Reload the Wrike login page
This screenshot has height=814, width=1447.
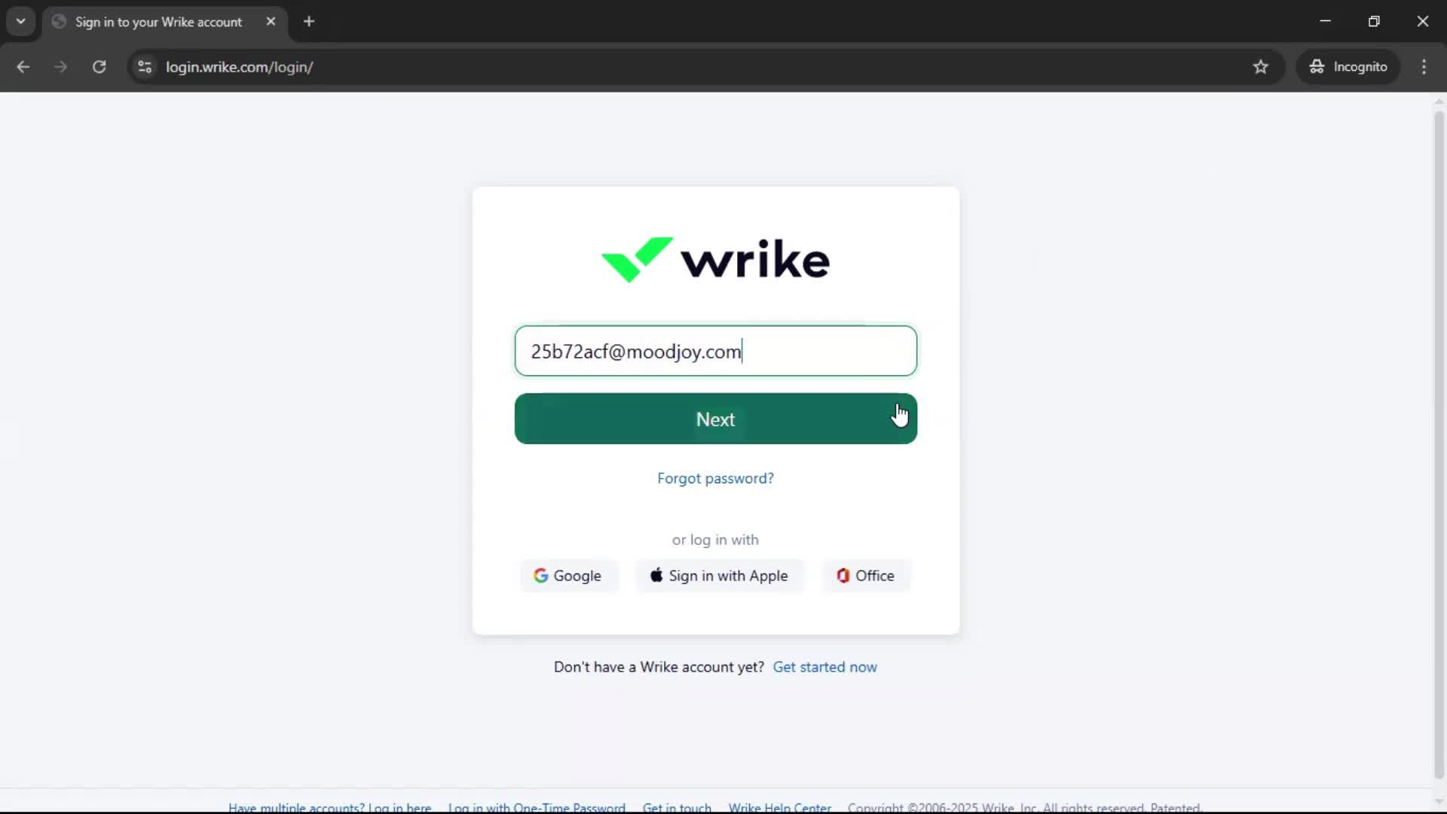tap(99, 67)
